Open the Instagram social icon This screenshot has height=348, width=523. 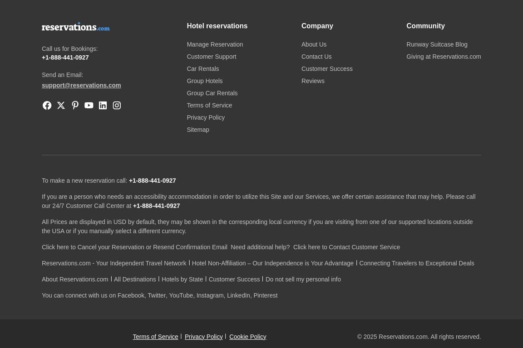pyautogui.click(x=117, y=105)
